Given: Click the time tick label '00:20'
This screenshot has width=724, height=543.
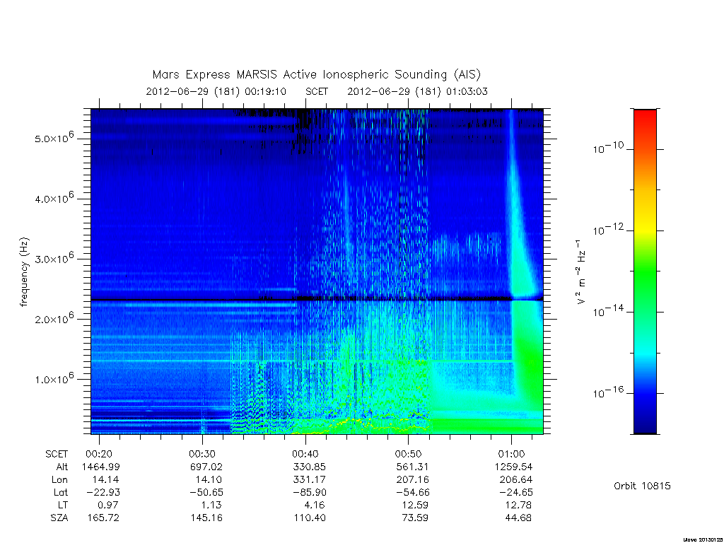Looking at the screenshot, I should 99,455.
